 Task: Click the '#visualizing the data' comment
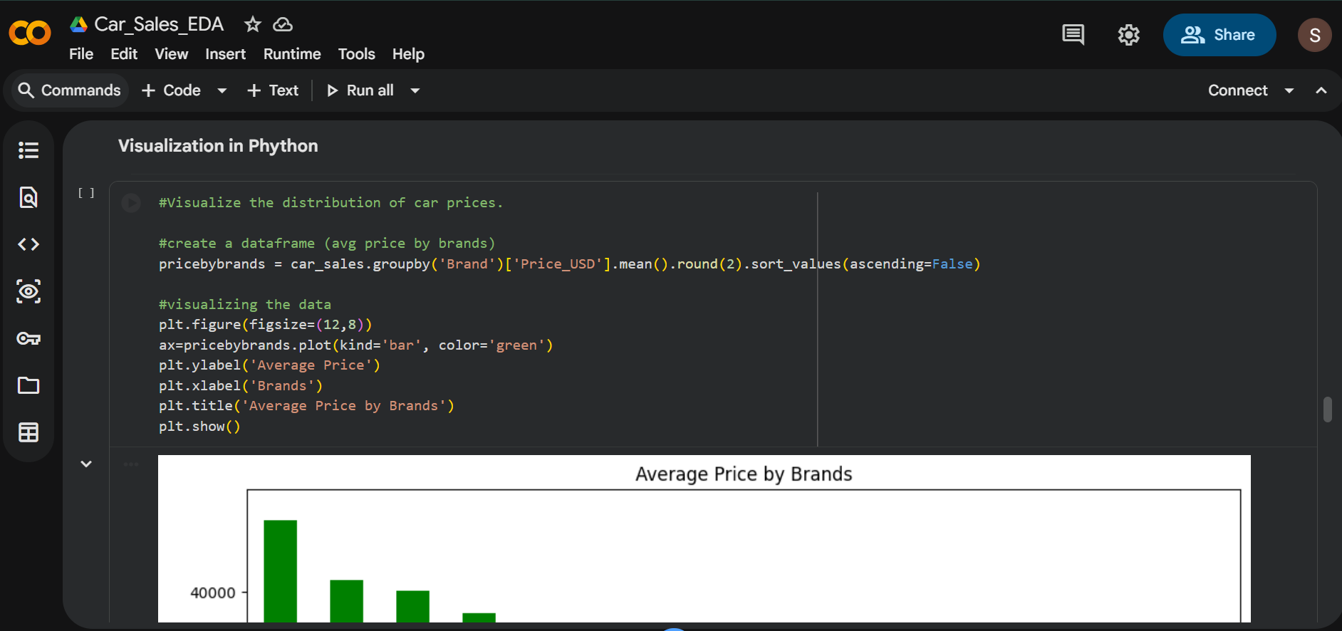tap(245, 304)
